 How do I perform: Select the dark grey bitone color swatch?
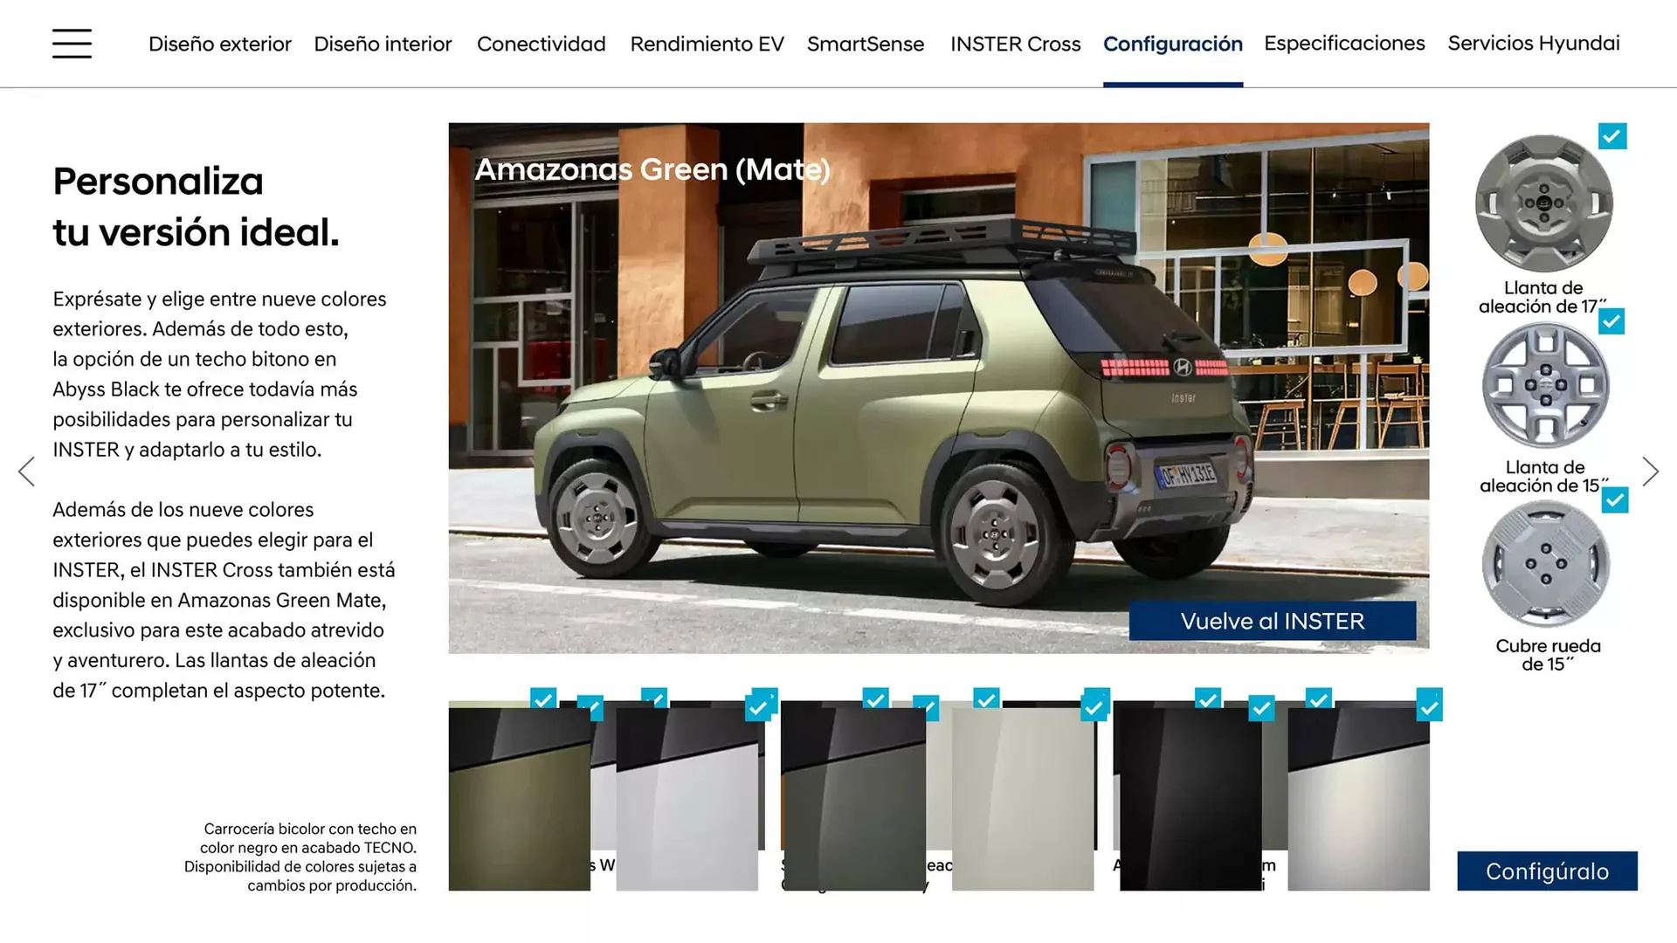852,799
